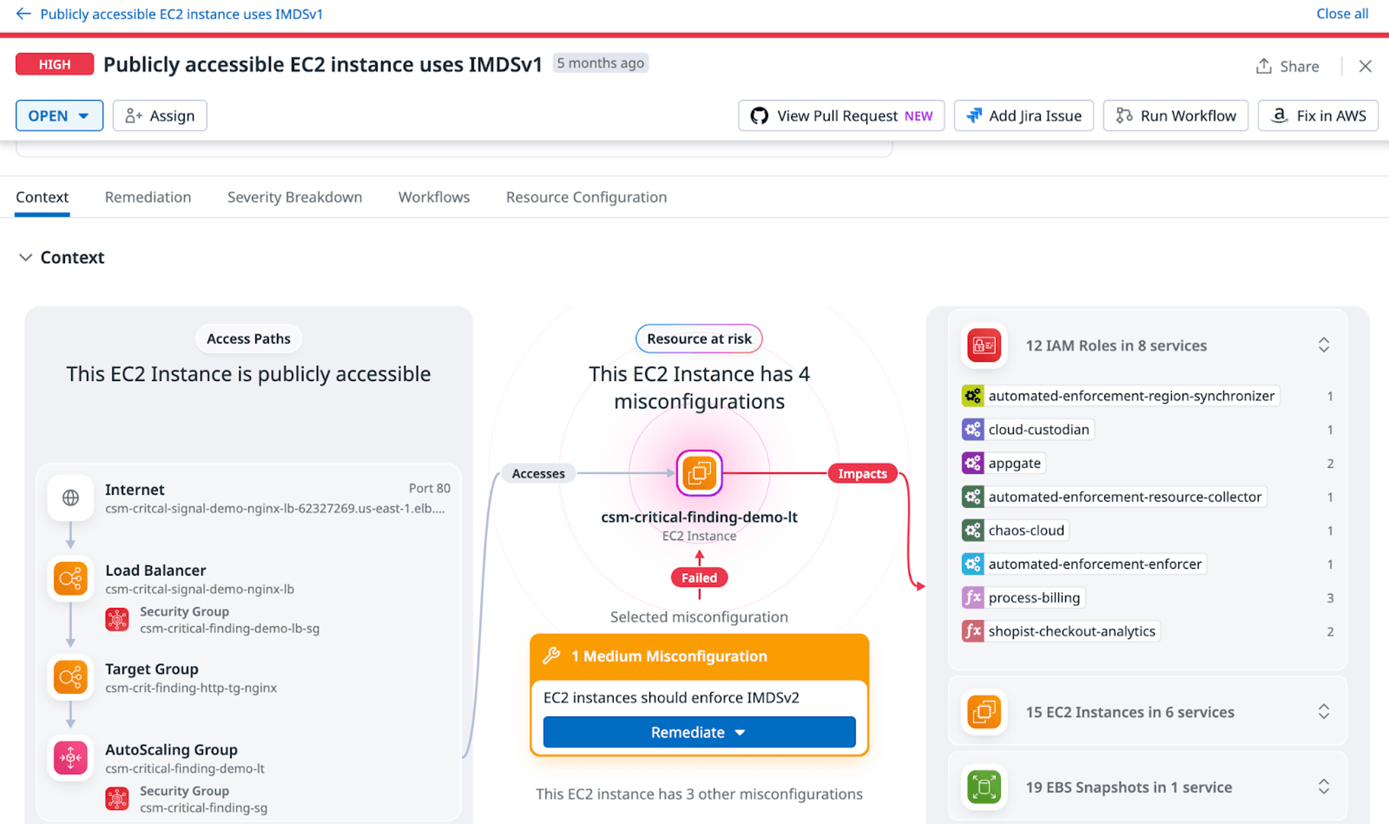Click the Target Group orange icon

(71, 677)
